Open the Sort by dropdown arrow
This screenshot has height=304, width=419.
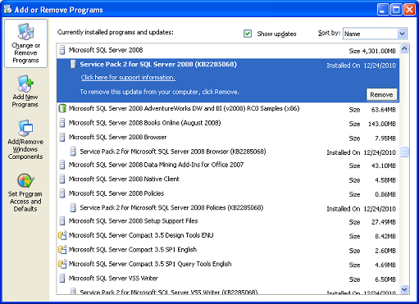[x=402, y=34]
